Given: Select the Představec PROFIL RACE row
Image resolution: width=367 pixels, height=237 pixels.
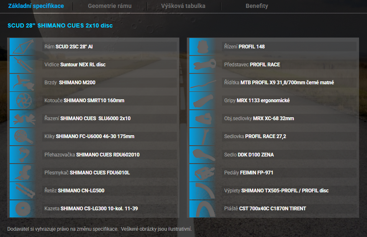Looking at the screenshot, I should click(x=289, y=65).
